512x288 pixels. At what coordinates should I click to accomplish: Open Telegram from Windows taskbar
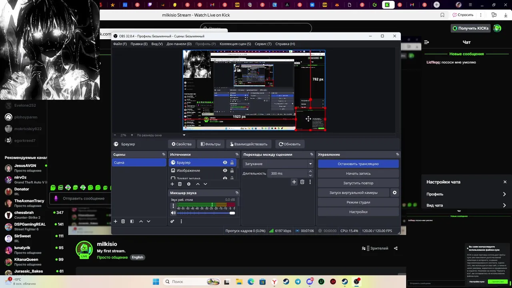pyautogui.click(x=298, y=282)
